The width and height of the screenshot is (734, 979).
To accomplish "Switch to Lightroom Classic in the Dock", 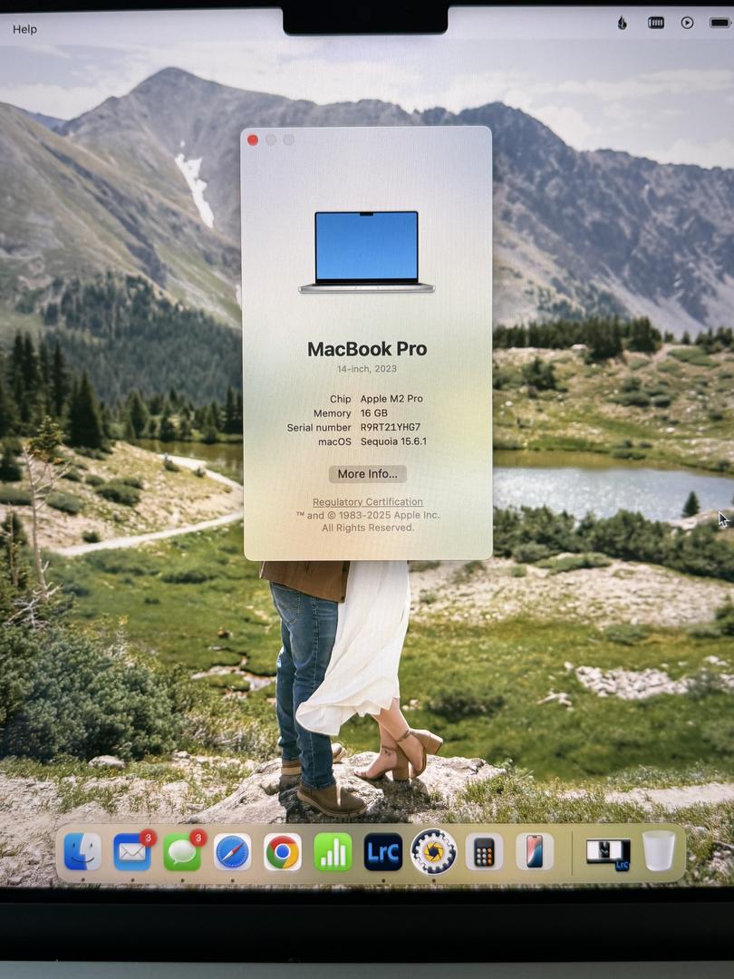I will (x=382, y=852).
